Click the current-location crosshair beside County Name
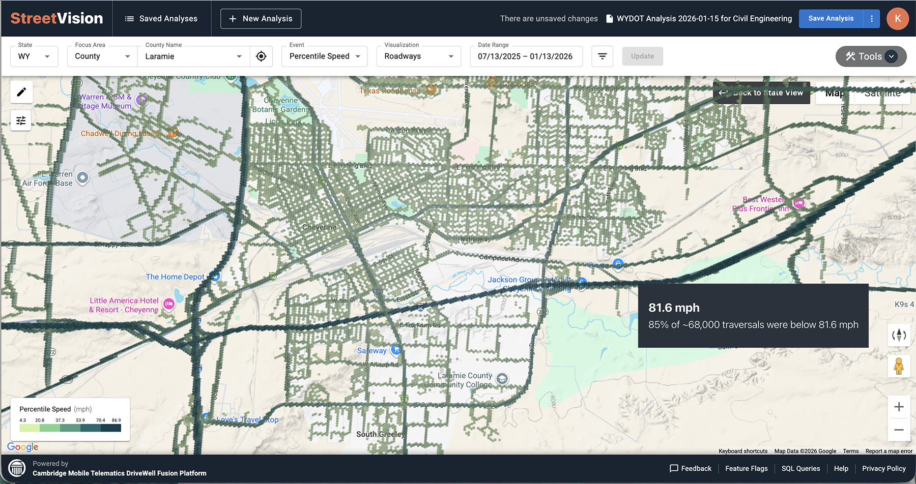Viewport: 916px width, 484px height. (261, 56)
